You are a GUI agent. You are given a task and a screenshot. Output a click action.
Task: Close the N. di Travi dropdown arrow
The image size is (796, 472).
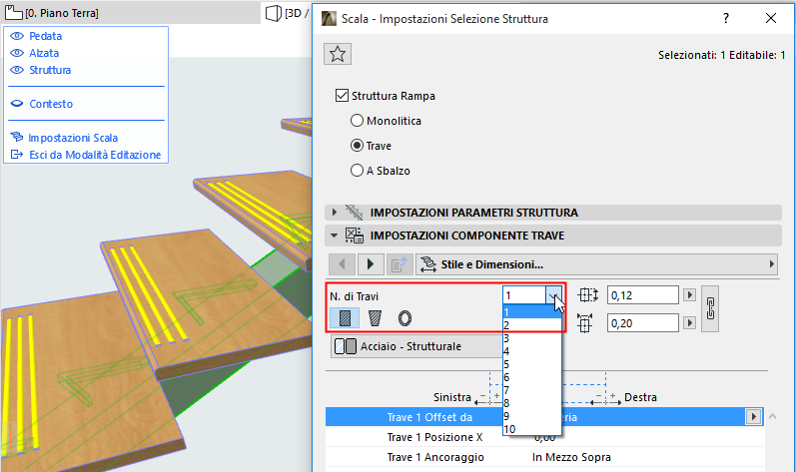tap(554, 295)
